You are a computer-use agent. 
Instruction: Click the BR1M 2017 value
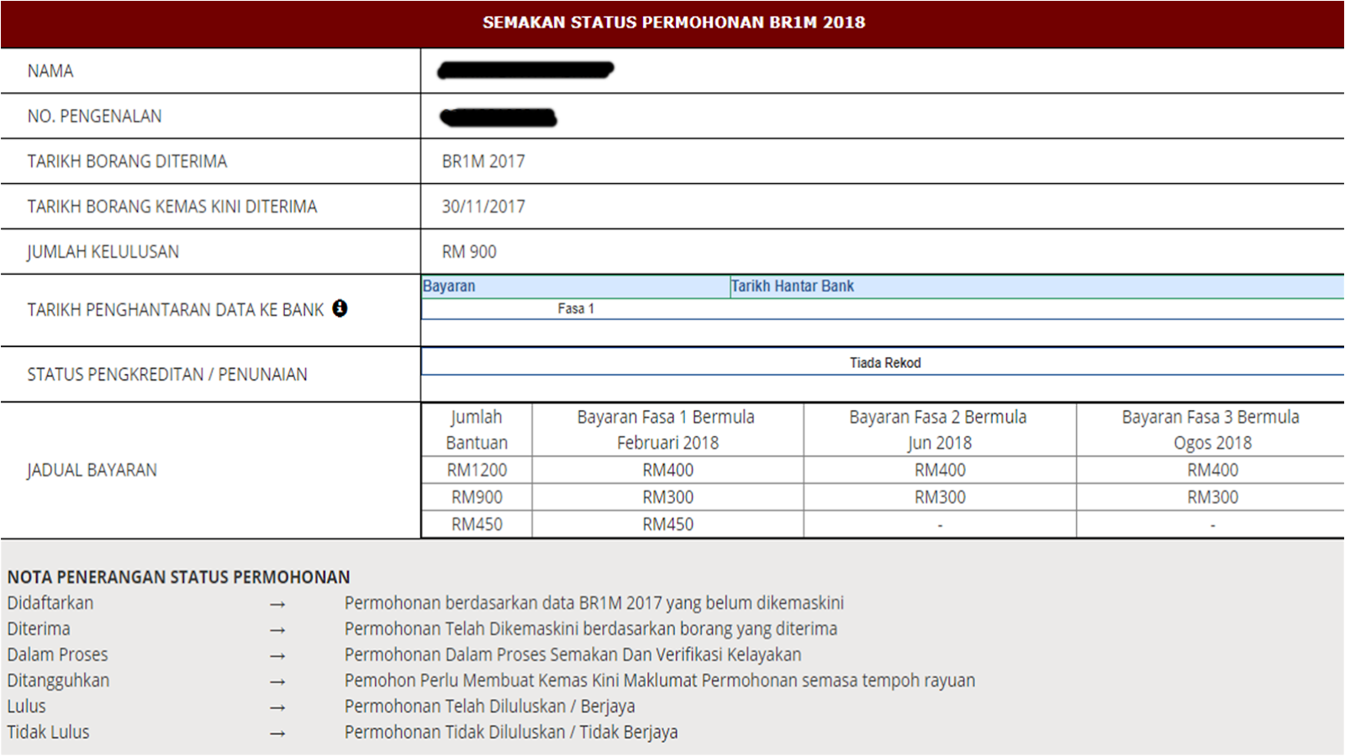(483, 161)
